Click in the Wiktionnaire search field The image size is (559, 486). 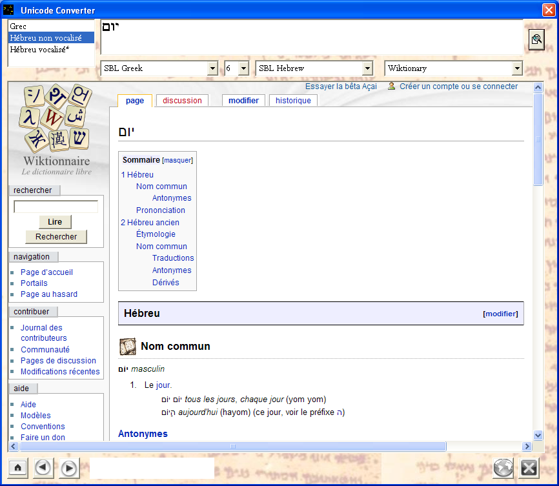(56, 207)
